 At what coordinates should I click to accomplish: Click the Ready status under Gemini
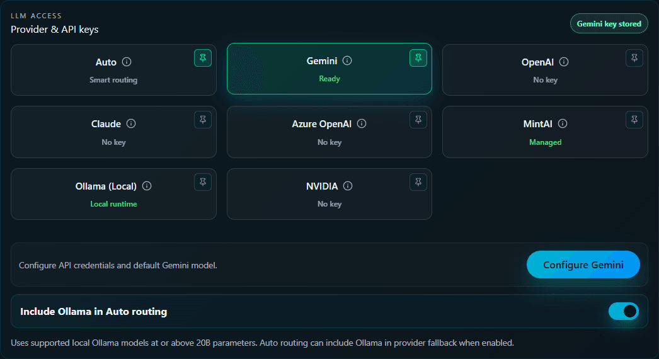329,79
